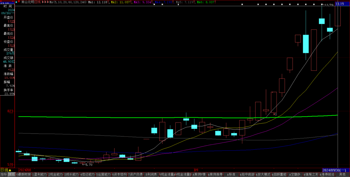This screenshot has height=177, width=350.
Task: Open the 指标 tab at bottom left
Action: 4,174
